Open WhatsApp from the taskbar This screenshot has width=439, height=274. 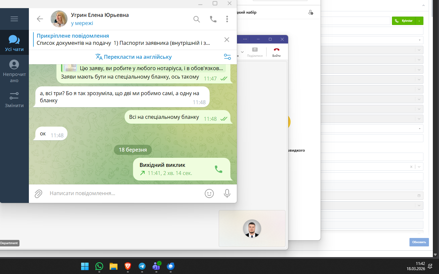(99, 267)
